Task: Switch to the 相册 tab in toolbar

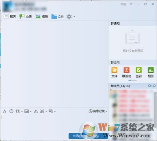Action: tap(41, 16)
